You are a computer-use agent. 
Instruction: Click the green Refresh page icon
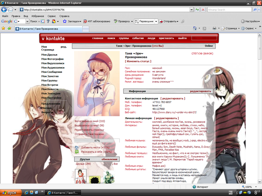197,10
